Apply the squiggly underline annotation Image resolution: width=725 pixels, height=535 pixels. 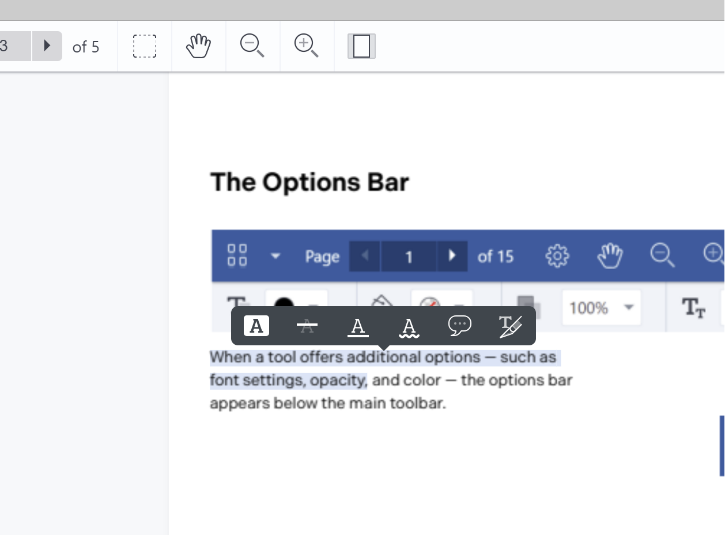pos(409,326)
